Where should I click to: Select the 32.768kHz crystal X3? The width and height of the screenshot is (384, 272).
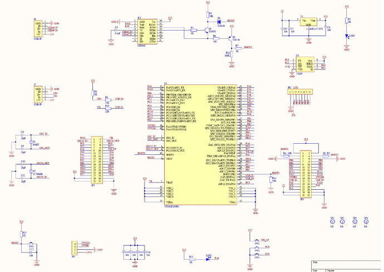tap(31, 171)
